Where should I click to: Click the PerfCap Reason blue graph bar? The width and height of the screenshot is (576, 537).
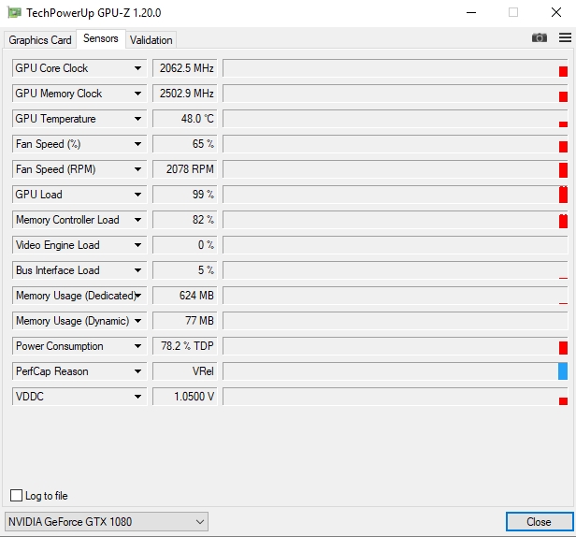[563, 371]
